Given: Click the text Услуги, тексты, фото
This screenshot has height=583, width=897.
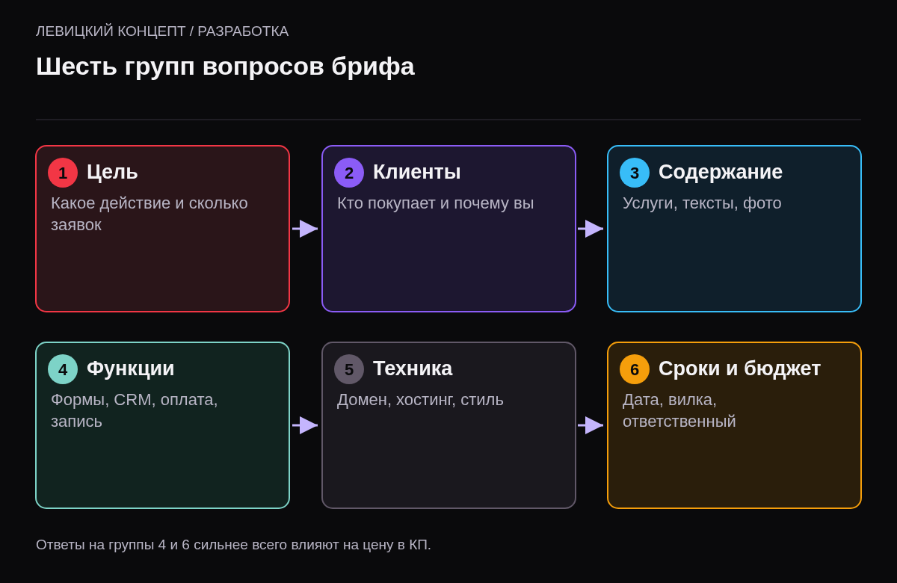Looking at the screenshot, I should tap(702, 203).
